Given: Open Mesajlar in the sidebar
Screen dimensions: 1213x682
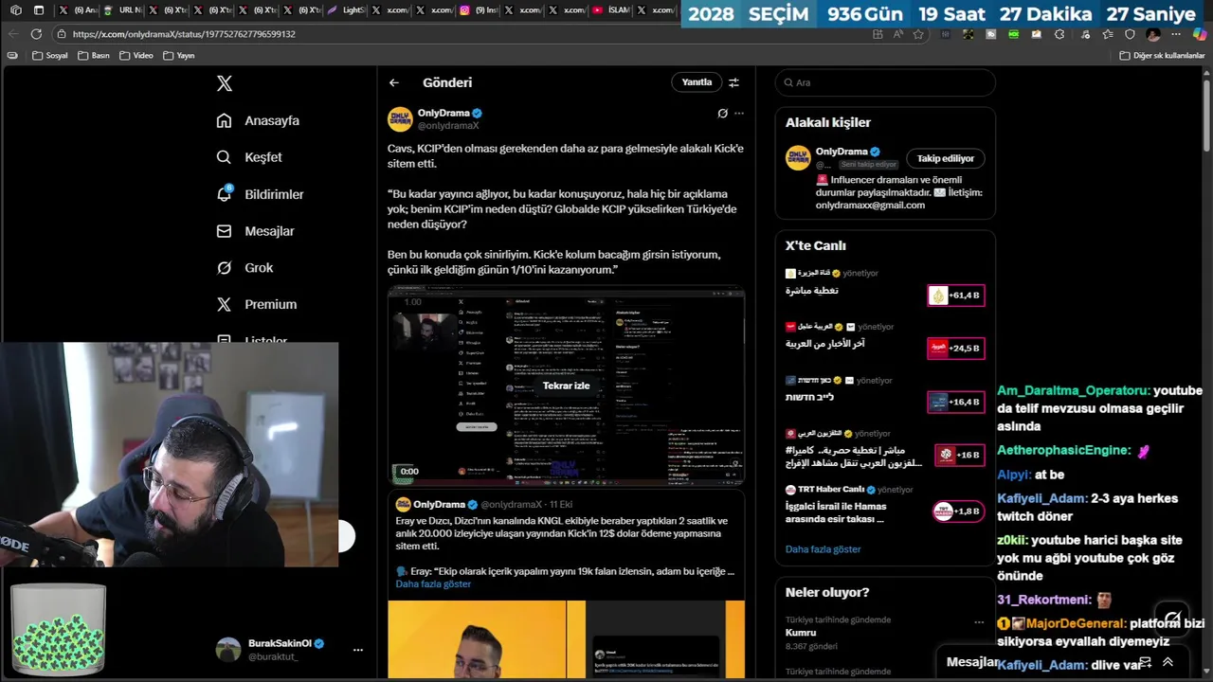Looking at the screenshot, I should pos(256,231).
